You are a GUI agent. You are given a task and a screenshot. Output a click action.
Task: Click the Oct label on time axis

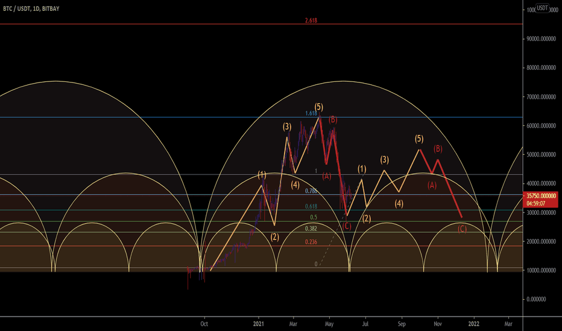[204, 324]
